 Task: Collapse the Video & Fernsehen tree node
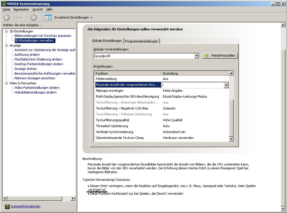tap(6, 83)
